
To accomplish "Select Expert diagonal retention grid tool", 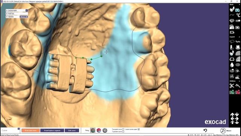I will pos(238,59).
